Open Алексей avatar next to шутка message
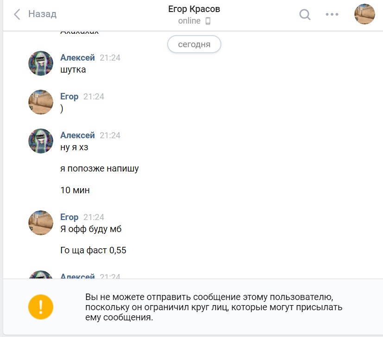Viewport: 383px width, 337px height. pos(41,63)
